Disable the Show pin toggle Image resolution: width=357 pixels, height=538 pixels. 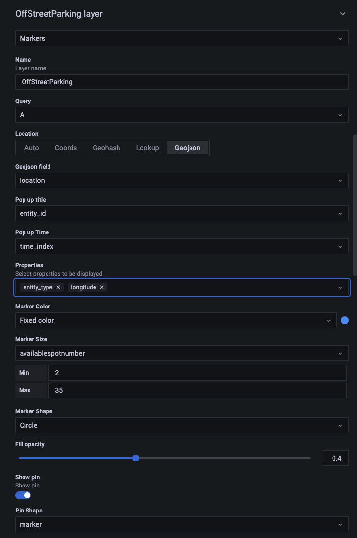click(23, 495)
